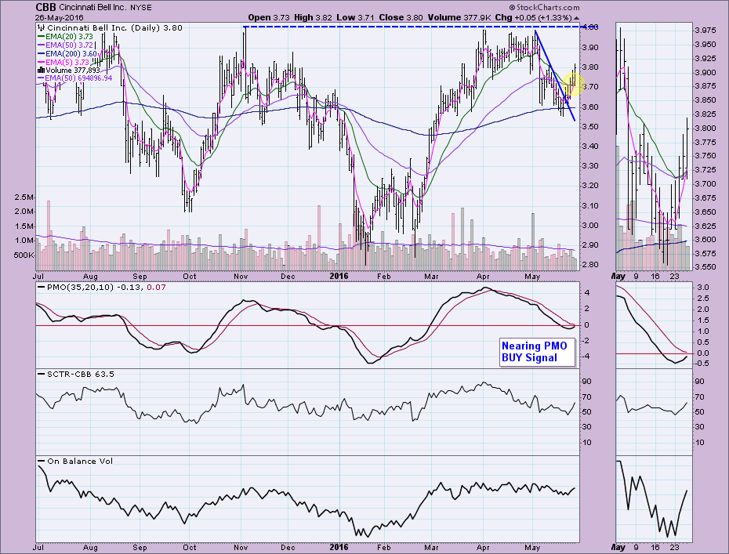729x554 pixels.
Task: Click the -0.5 label on the zoomed PMO axis
Action: (702, 364)
